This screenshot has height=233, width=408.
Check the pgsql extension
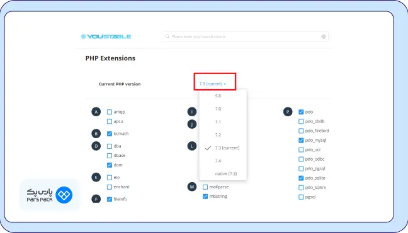(301, 197)
